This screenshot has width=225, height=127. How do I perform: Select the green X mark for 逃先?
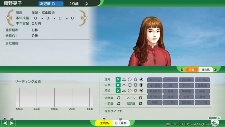pos(118,79)
